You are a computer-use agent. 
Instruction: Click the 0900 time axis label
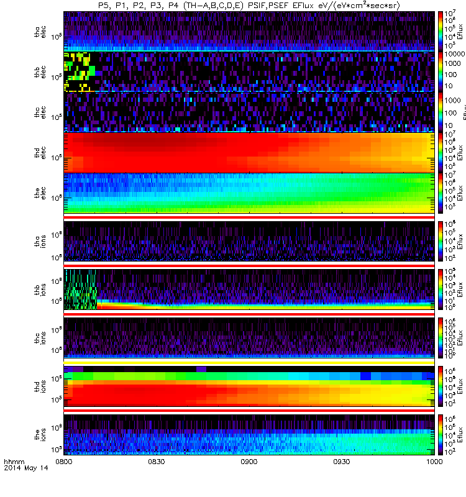[249, 462]
